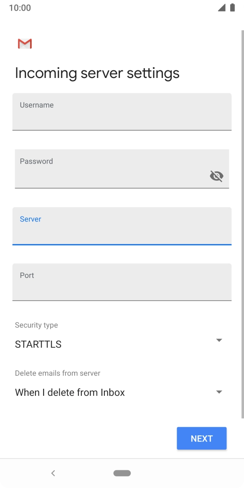Expand the Delete emails from server dropdown
The width and height of the screenshot is (244, 488).
(x=219, y=392)
